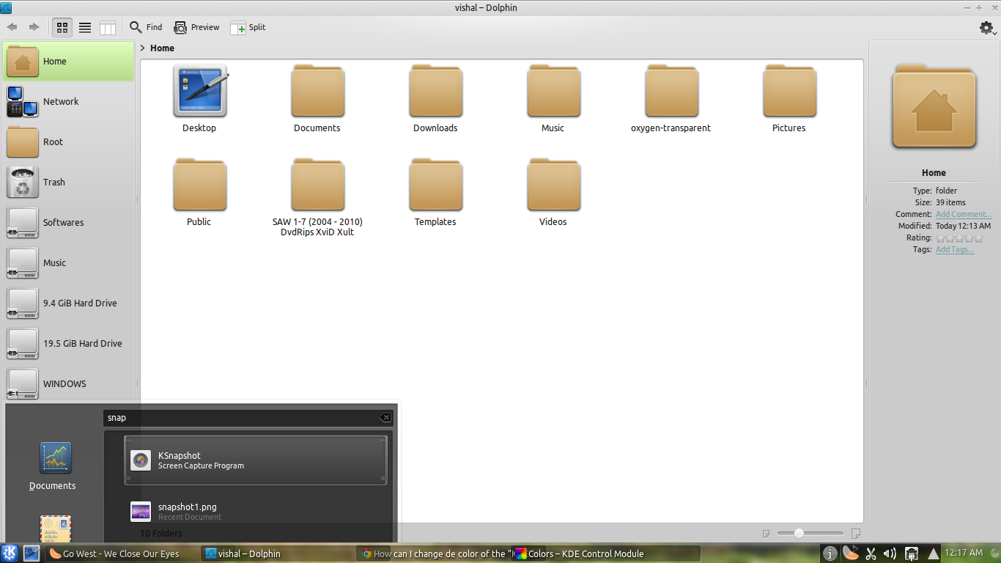The width and height of the screenshot is (1001, 563).
Task: Click the Add Comment link
Action: pos(964,214)
